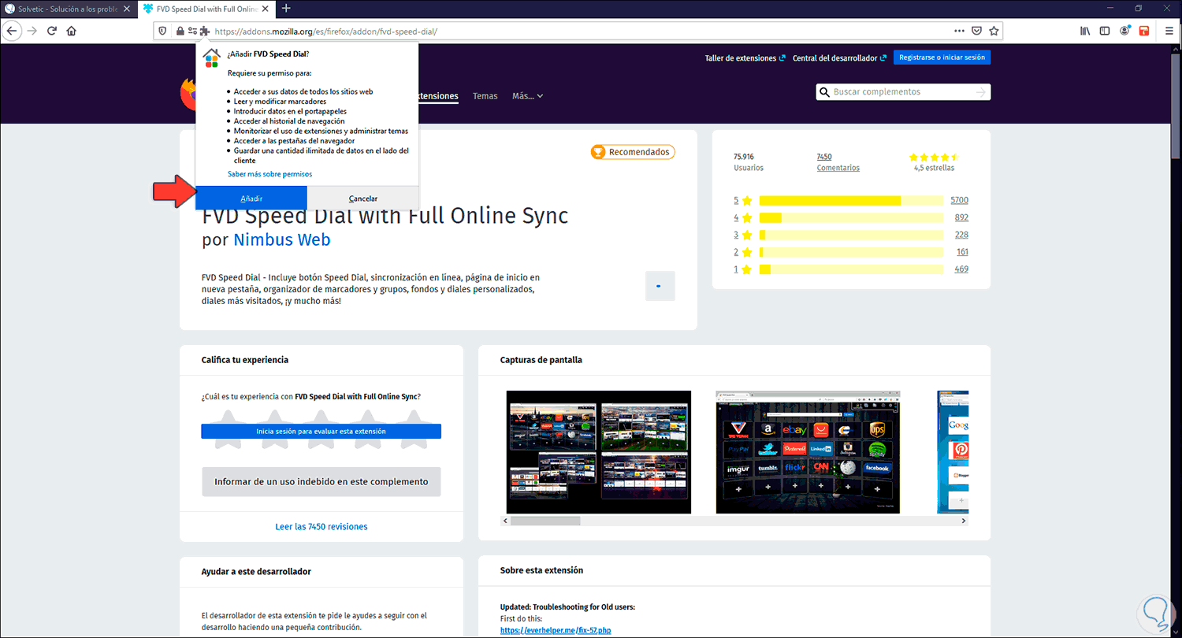Save page to Pocket
Image resolution: width=1182 pixels, height=638 pixels.
[976, 32]
